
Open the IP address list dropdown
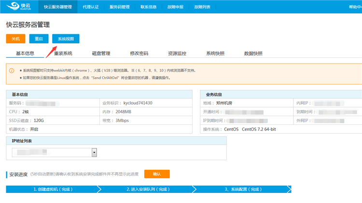(94, 152)
